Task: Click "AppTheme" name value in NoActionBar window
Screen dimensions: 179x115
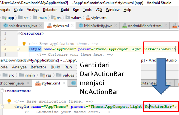Action: (56, 107)
